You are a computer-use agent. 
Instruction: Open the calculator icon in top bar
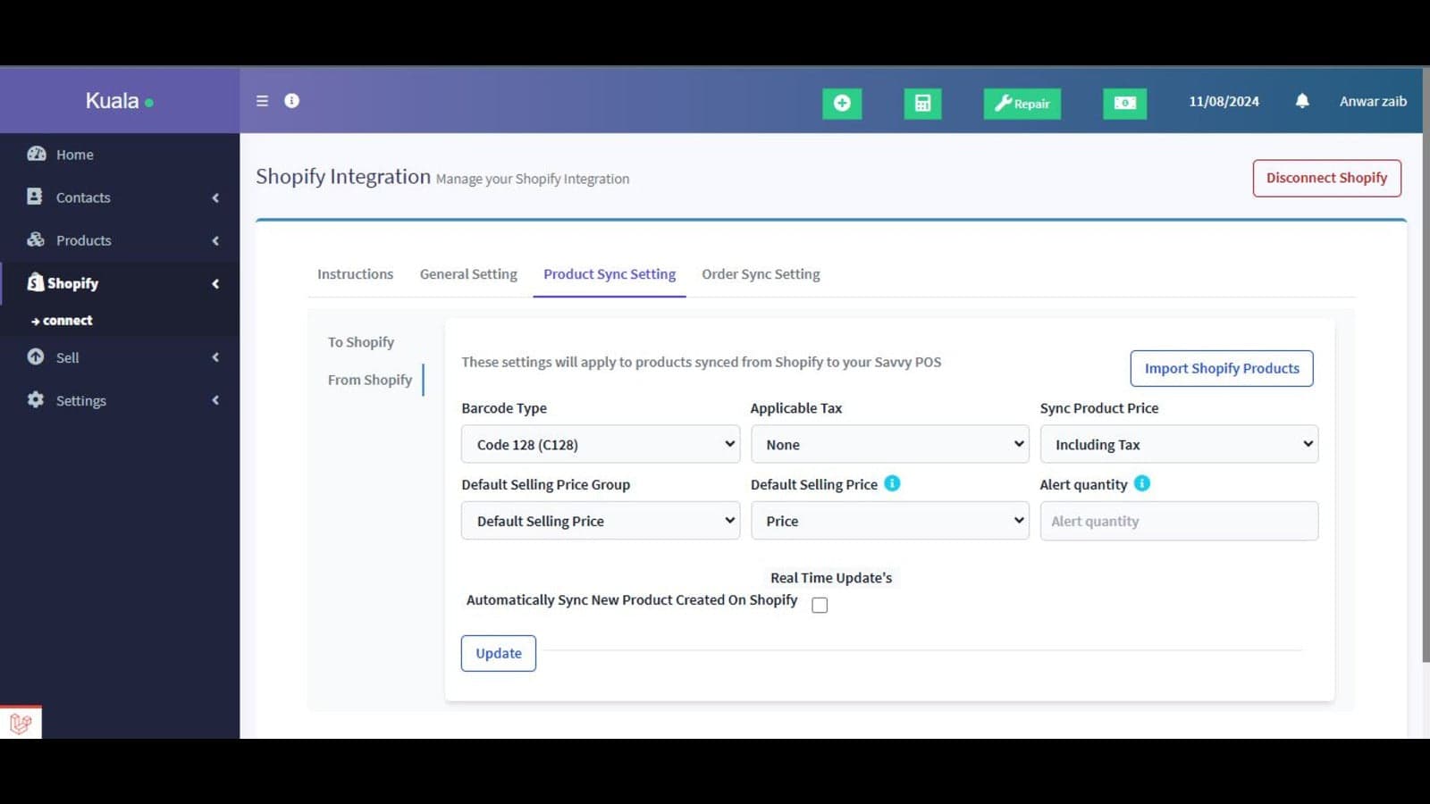coord(922,104)
